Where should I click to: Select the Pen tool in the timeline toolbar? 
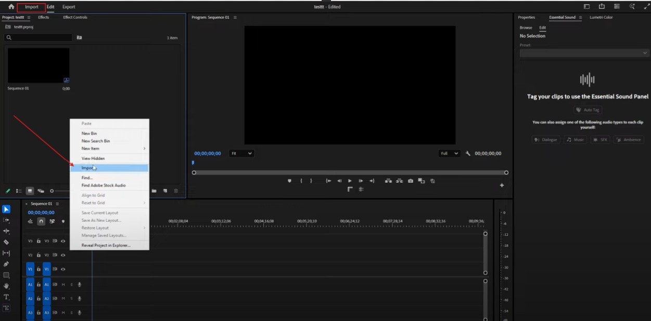point(7,265)
